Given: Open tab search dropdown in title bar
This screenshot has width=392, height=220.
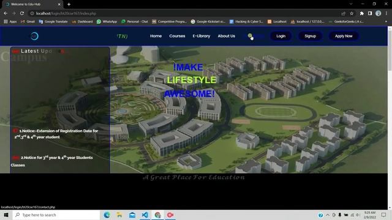Looking at the screenshot, I should tap(351, 4).
